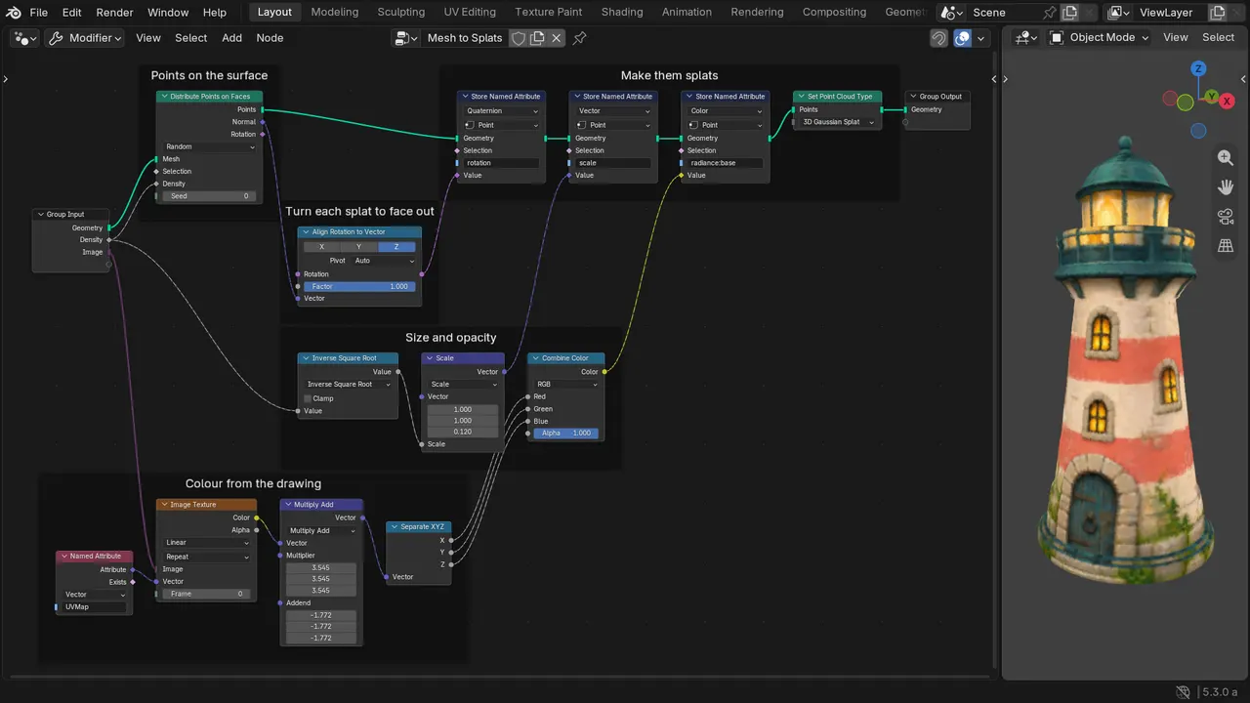Switch perspective/orthographic grid icon
Screen dimensions: 1250x703
(x=1226, y=246)
